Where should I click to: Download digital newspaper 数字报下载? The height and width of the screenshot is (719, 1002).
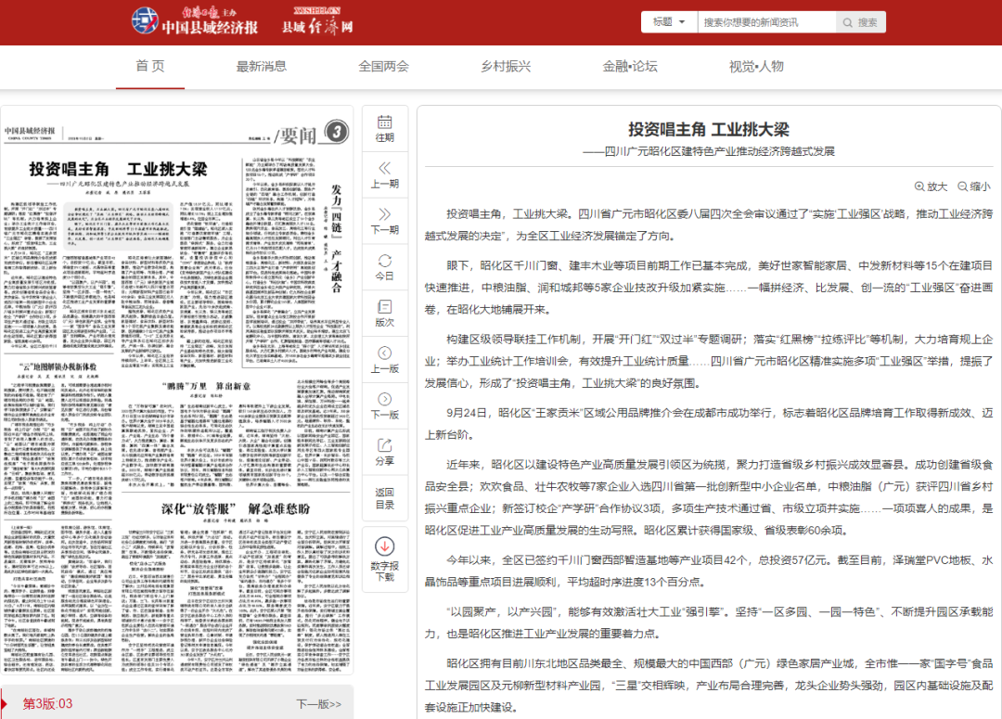385,559
